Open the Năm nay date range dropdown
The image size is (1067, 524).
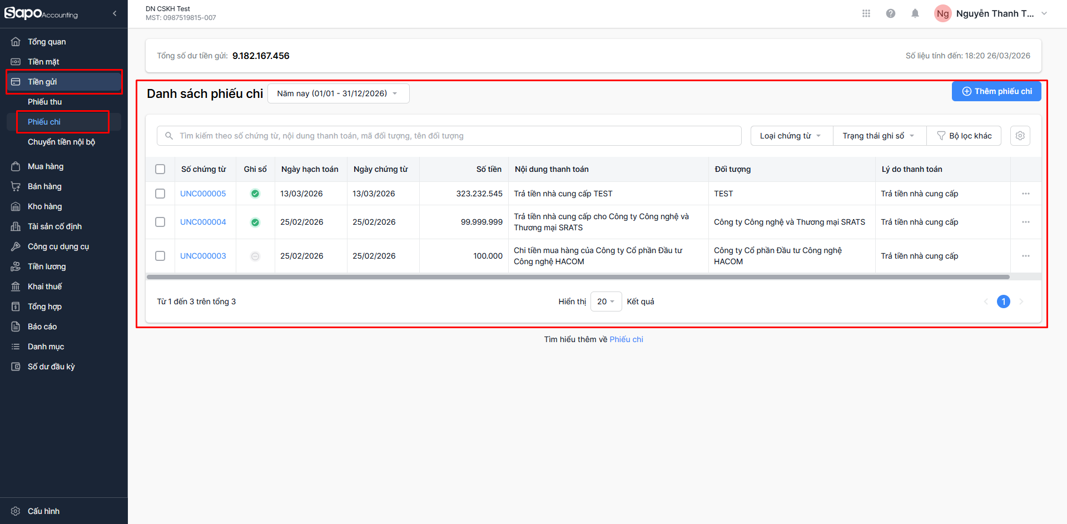point(338,93)
